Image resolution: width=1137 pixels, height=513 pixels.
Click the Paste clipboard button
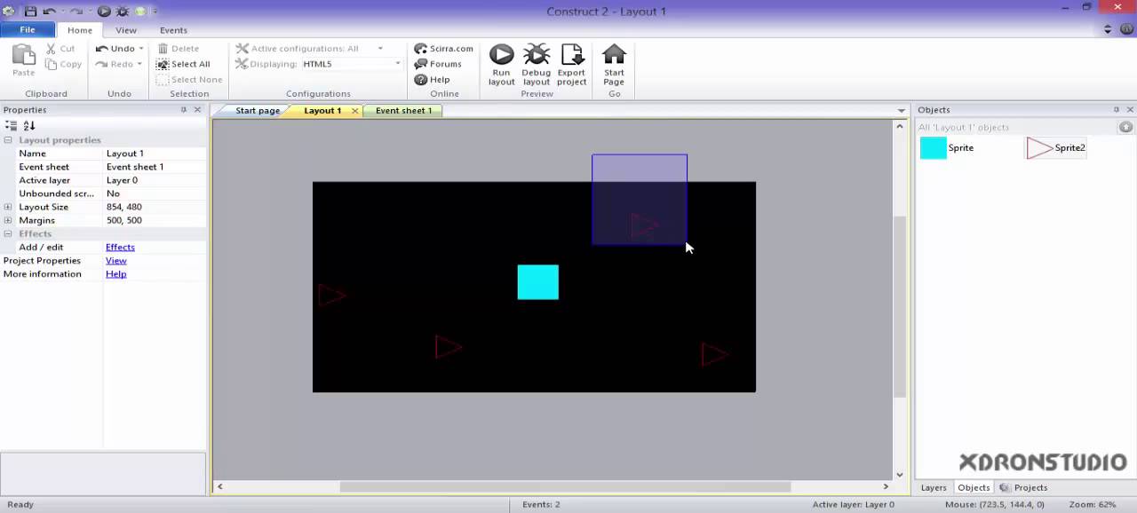click(x=24, y=60)
